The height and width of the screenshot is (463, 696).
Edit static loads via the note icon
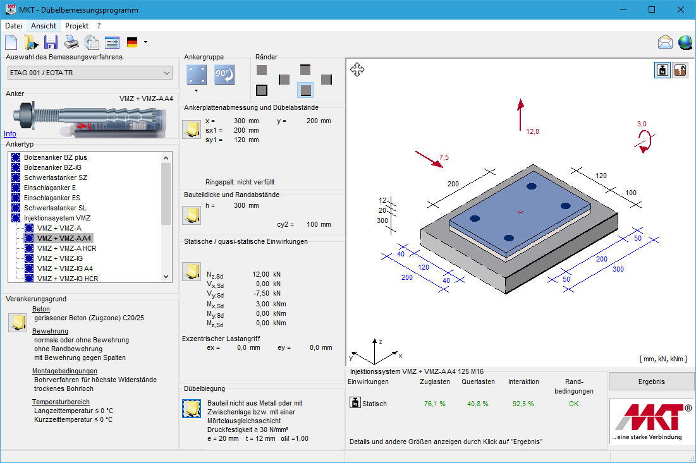192,272
